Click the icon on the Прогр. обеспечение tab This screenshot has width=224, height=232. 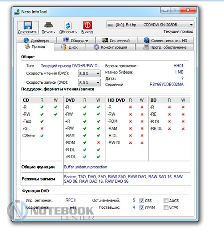146,47
